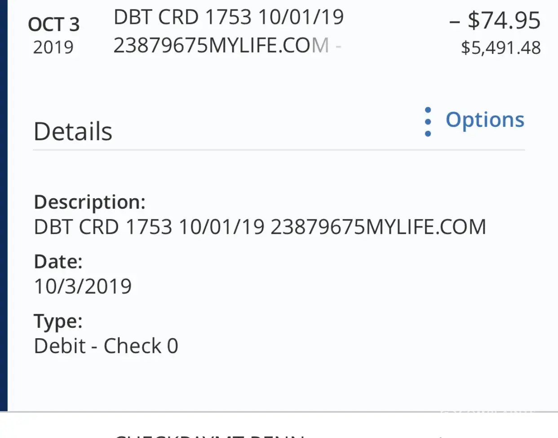Click the gray separator line below the details panel
The image size is (558, 438).
pyautogui.click(x=279, y=411)
